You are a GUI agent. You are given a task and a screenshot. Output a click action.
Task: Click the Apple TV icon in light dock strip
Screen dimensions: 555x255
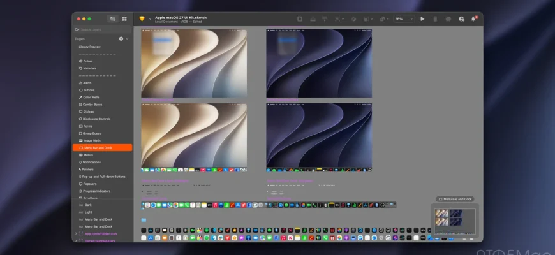point(209,205)
